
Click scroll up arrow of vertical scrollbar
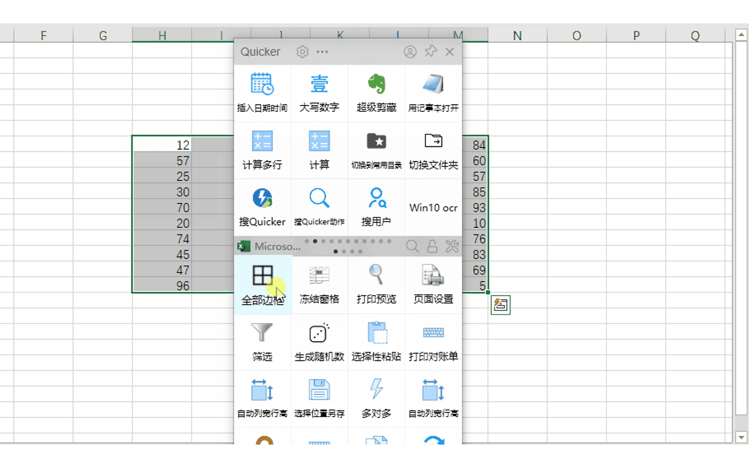coord(741,35)
